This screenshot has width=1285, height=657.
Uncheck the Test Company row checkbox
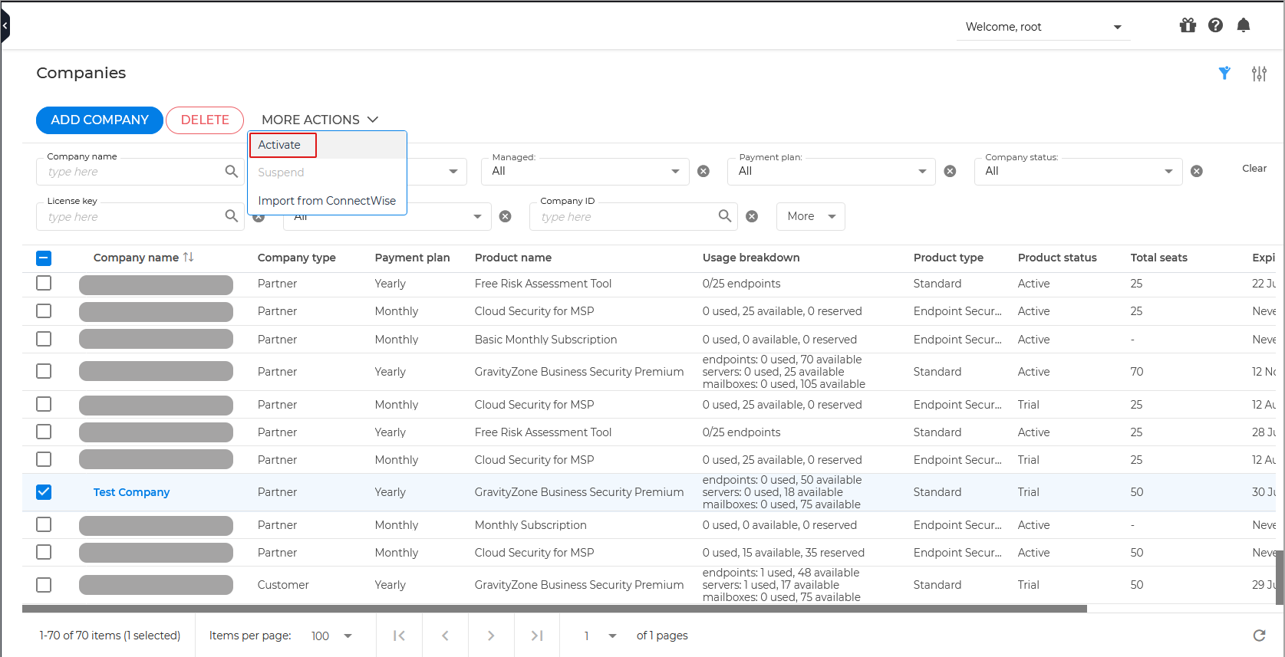click(44, 492)
